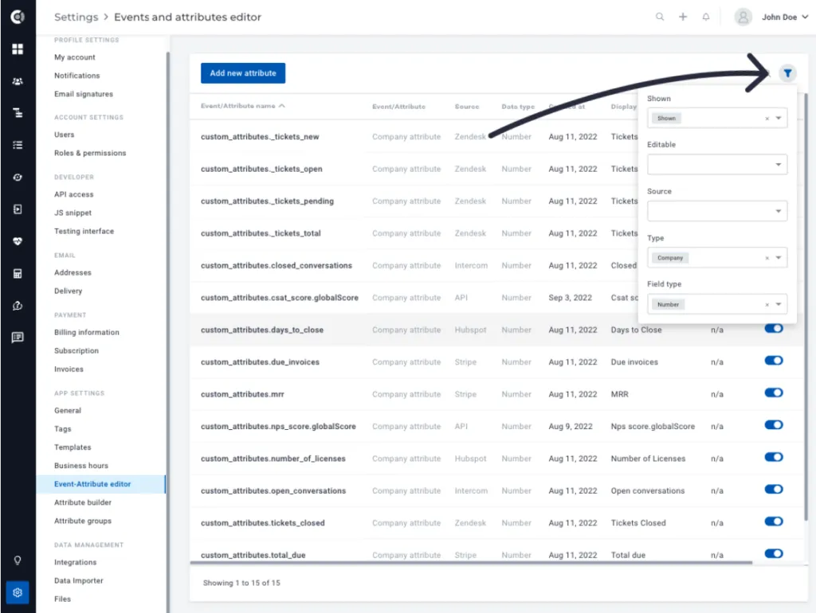Open the dashboard grid icon in the left rail
Image resolution: width=816 pixels, height=613 pixels.
[18, 49]
